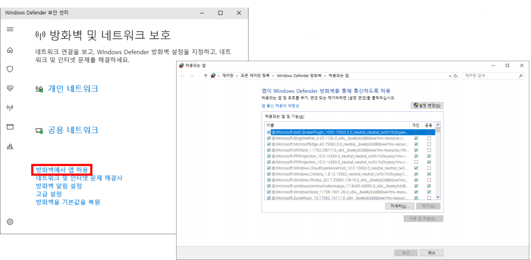Click the 방화벽에서 앱 허용 link
The height and width of the screenshot is (260, 531).
point(62,170)
